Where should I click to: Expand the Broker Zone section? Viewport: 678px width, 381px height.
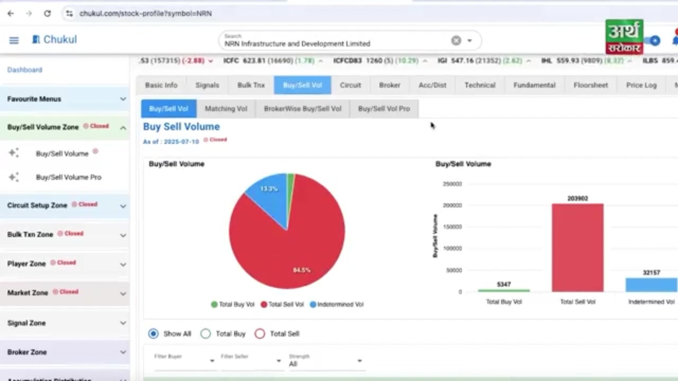tap(65, 352)
